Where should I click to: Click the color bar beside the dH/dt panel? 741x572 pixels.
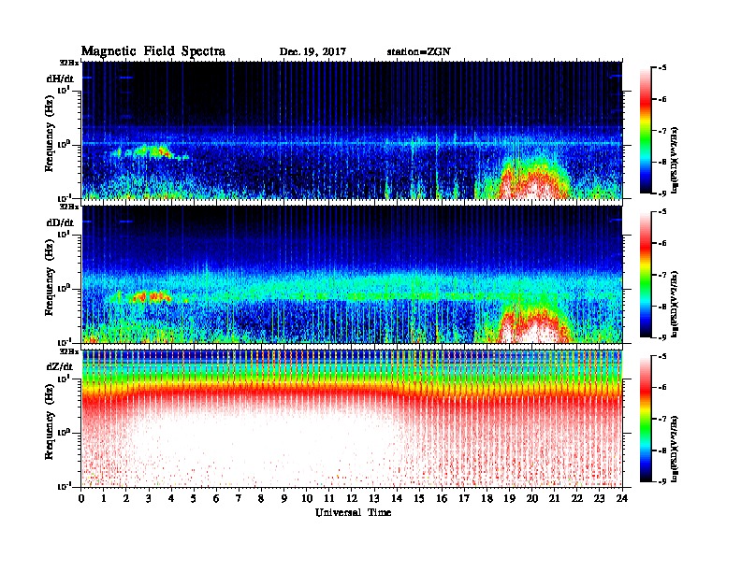tap(646, 130)
